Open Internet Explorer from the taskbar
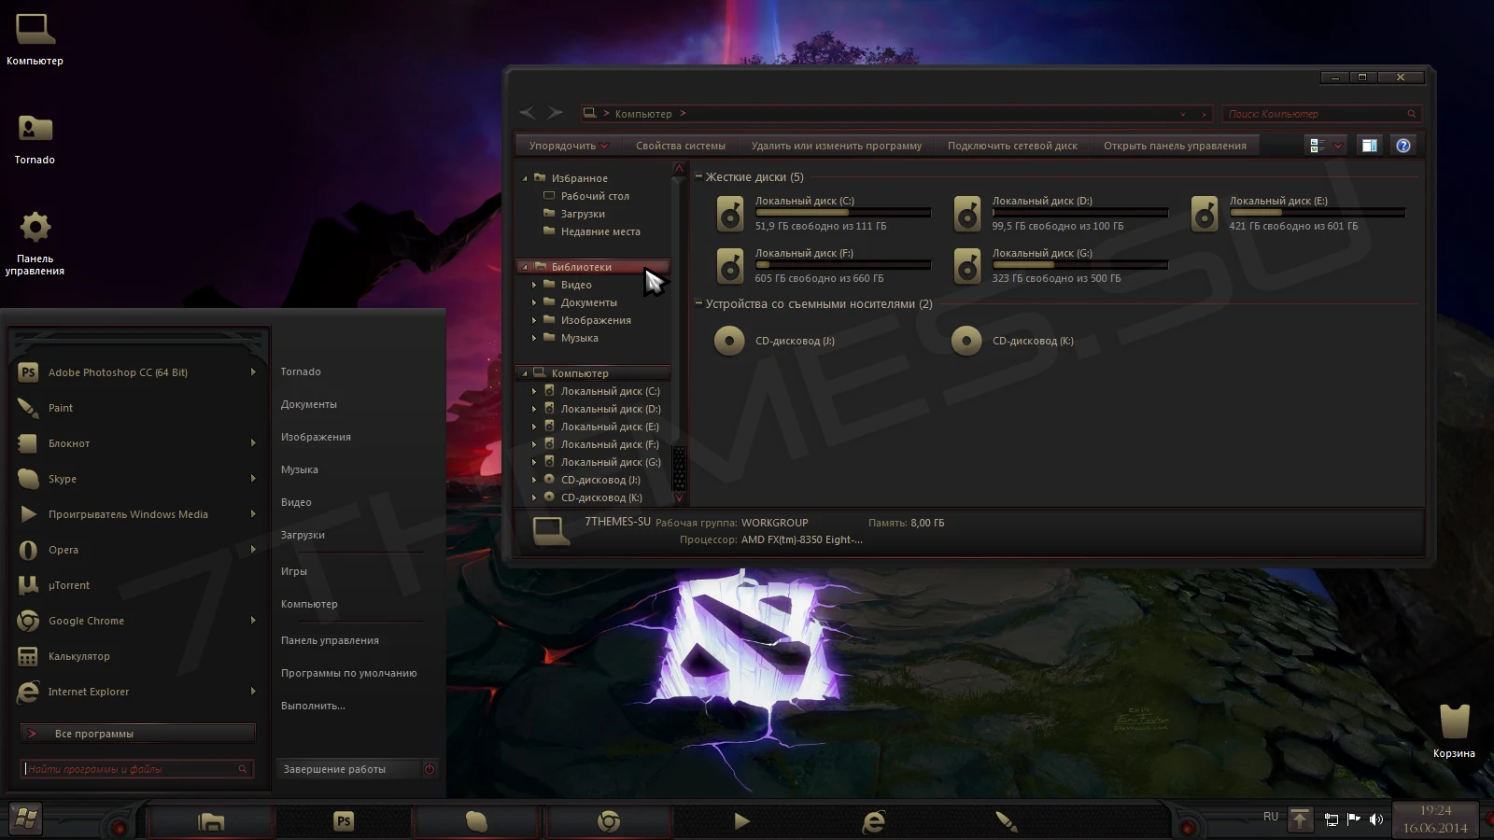1494x840 pixels. coord(873,821)
